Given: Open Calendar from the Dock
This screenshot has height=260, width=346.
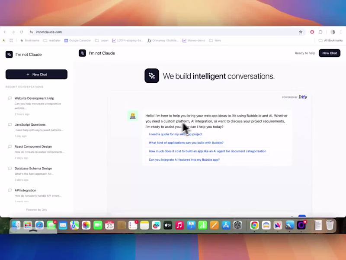Looking at the screenshot, I should [109, 225].
